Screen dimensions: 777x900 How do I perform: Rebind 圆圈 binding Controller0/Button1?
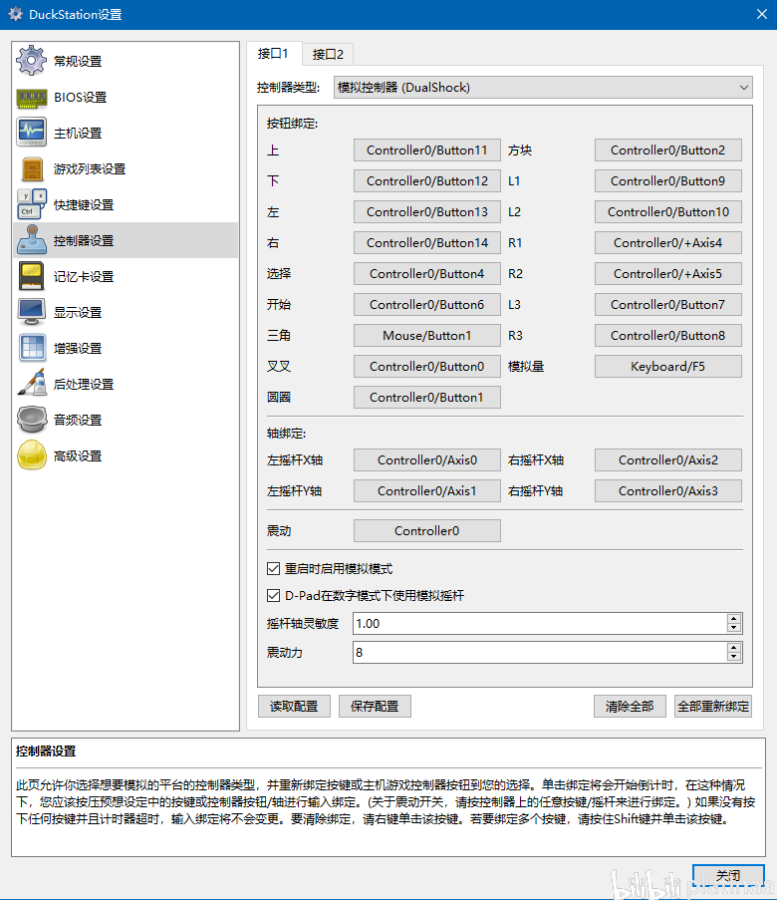coord(427,398)
